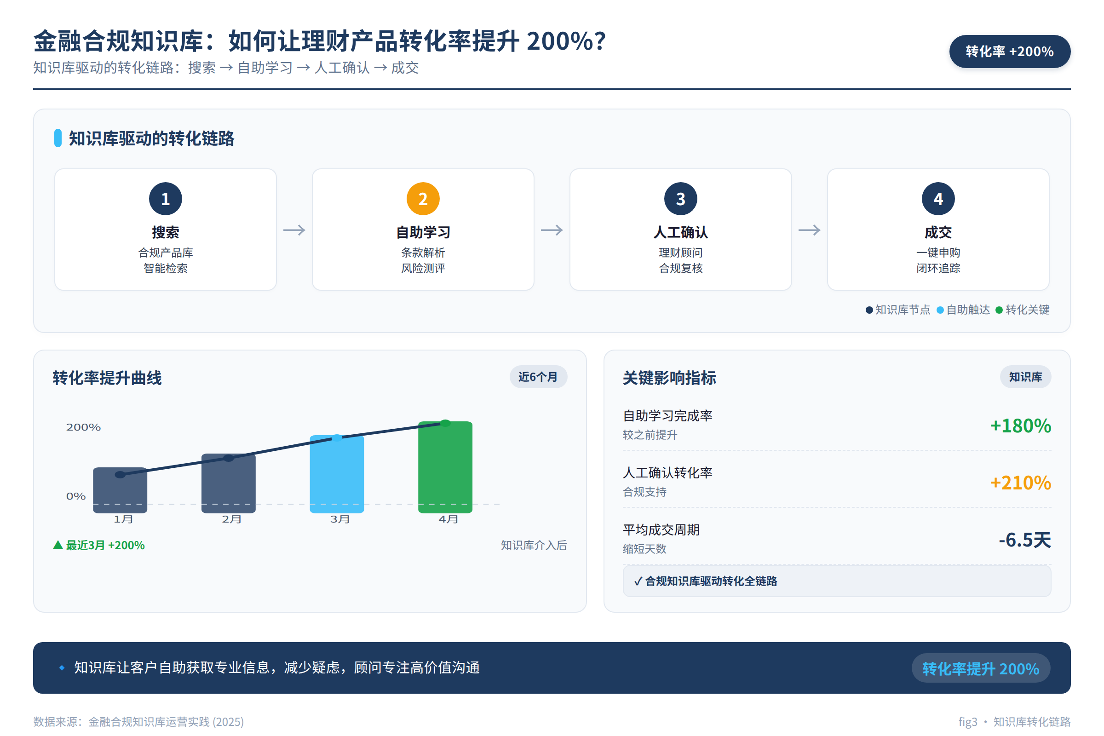The image size is (1104, 736).
Task: Select the green 4月 bar in the chart
Action: pyautogui.click(x=445, y=467)
